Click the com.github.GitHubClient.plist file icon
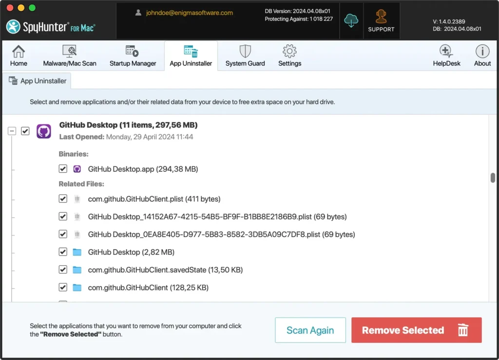Viewport: 499px width, 360px height. [x=77, y=199]
